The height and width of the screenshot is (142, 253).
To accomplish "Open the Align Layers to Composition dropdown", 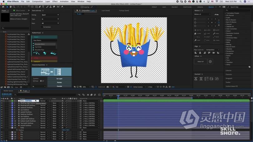I will tap(212, 50).
